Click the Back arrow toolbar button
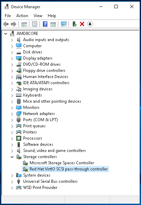Viewport: 141px width, 205px height. pos(6,24)
